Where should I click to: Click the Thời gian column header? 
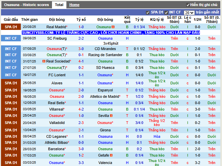click(x=30, y=19)
